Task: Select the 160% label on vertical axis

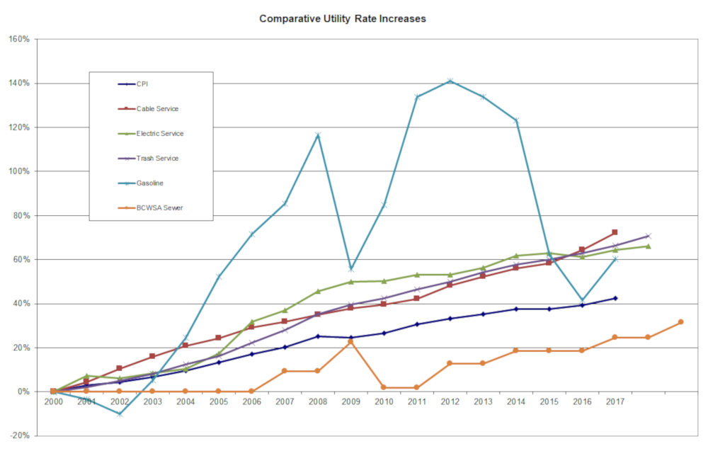Action: pyautogui.click(x=19, y=40)
